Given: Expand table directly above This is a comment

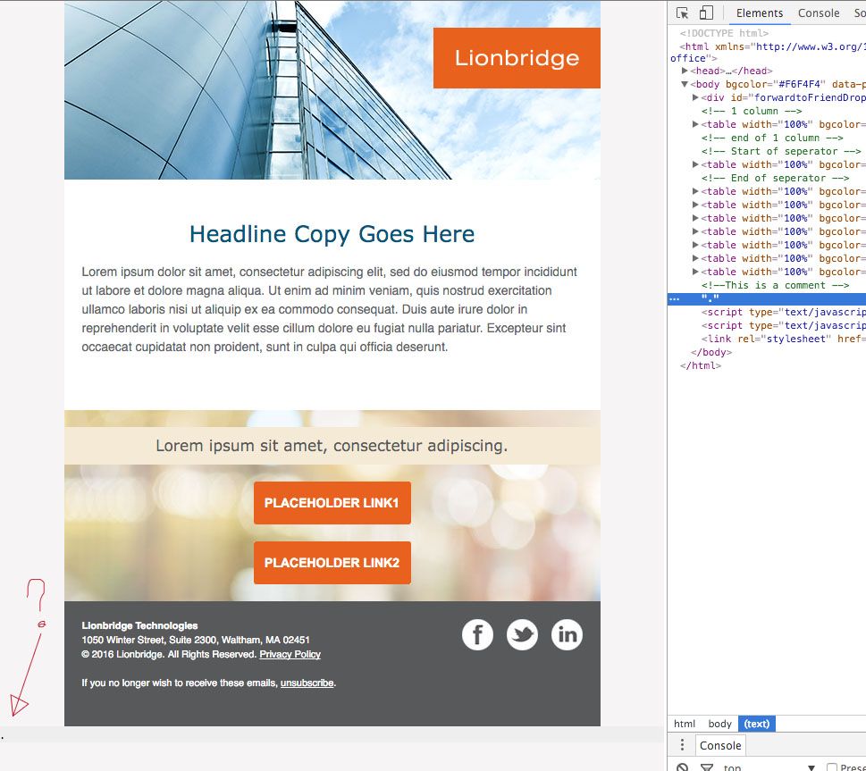Looking at the screenshot, I should [x=695, y=272].
